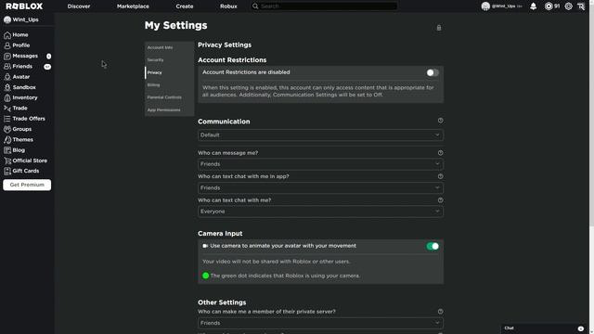Select the Privacy settings tab
This screenshot has width=594, height=334.
[169, 72]
